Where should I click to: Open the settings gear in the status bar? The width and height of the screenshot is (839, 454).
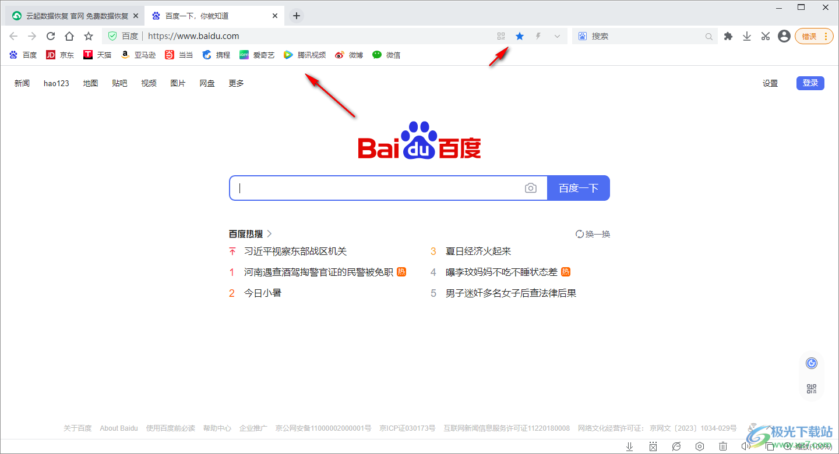point(699,445)
